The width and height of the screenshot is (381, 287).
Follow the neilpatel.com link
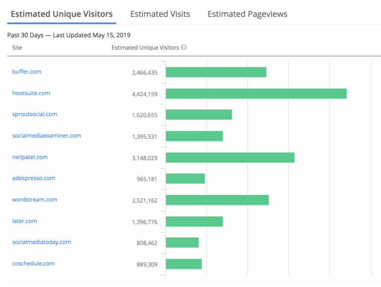[x=30, y=157]
